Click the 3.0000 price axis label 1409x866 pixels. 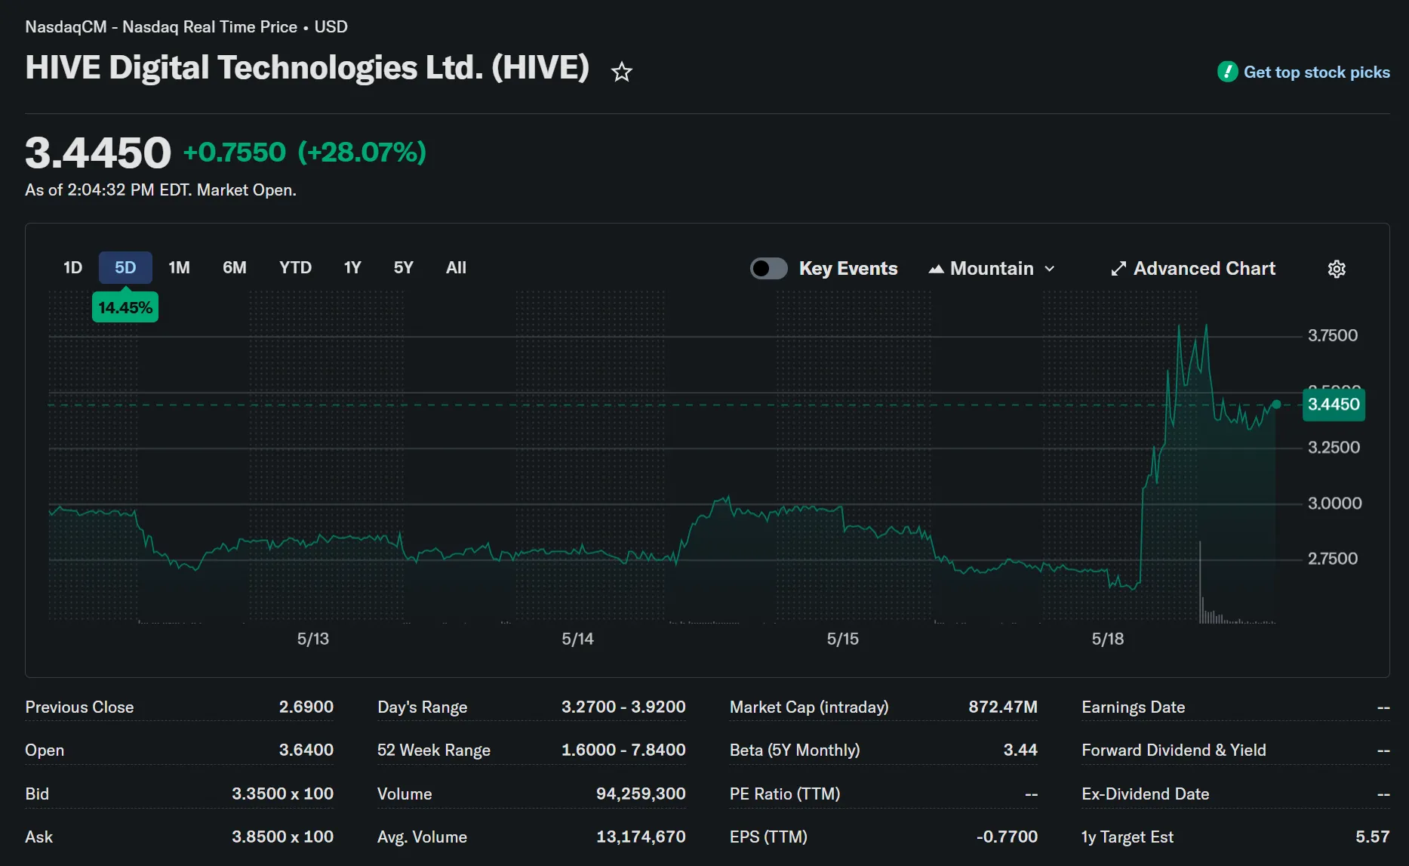pos(1334,503)
